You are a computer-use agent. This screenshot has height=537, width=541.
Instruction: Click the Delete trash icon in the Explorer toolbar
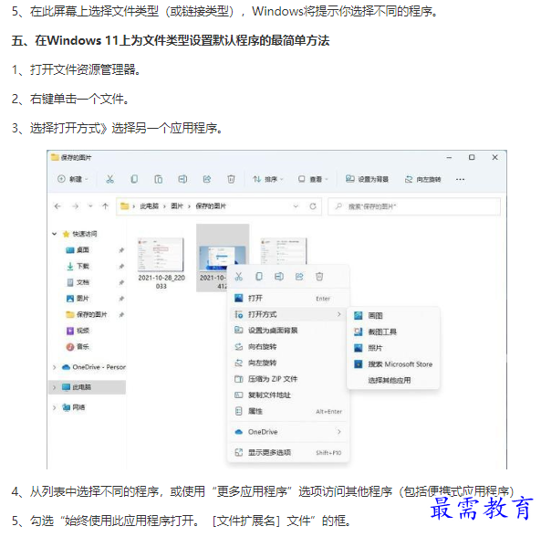tap(231, 179)
